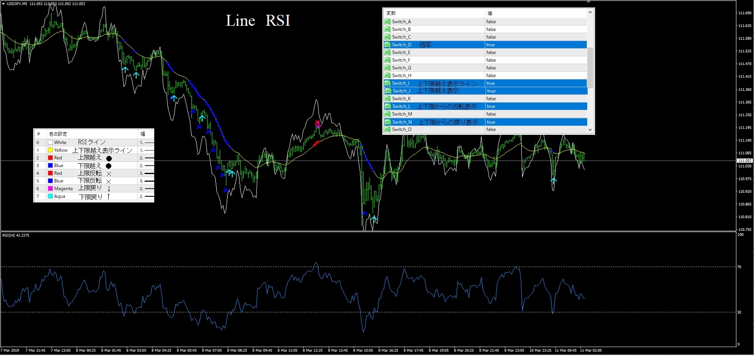Click the 10 Mar 23:25 time label
The height and width of the screenshot is (356, 755).
pos(540,350)
